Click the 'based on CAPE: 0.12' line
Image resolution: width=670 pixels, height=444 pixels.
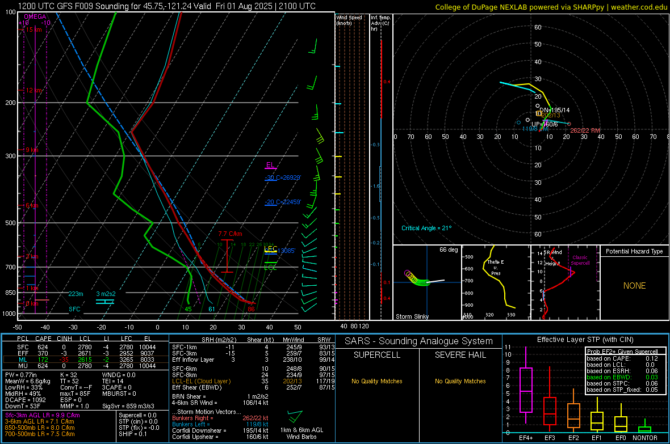(x=622, y=358)
